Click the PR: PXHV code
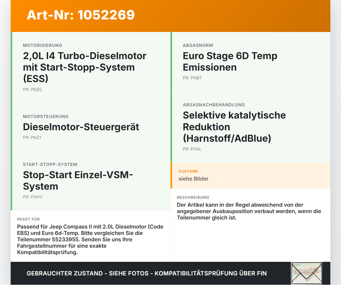 point(33,197)
